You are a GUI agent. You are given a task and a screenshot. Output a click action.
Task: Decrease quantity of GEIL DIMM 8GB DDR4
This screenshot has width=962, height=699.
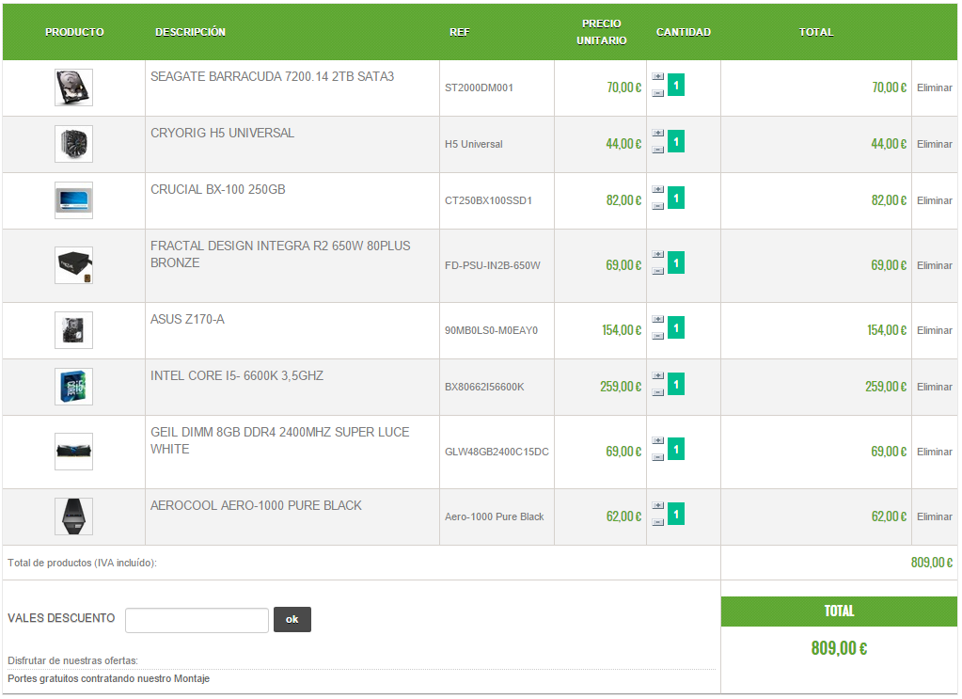657,458
